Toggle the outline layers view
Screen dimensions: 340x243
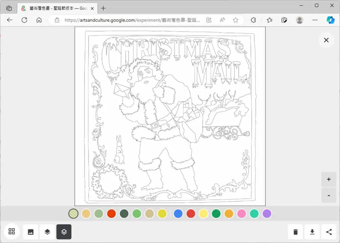click(x=64, y=232)
